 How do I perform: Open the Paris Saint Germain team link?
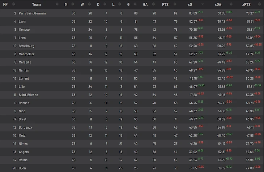pos(32,13)
